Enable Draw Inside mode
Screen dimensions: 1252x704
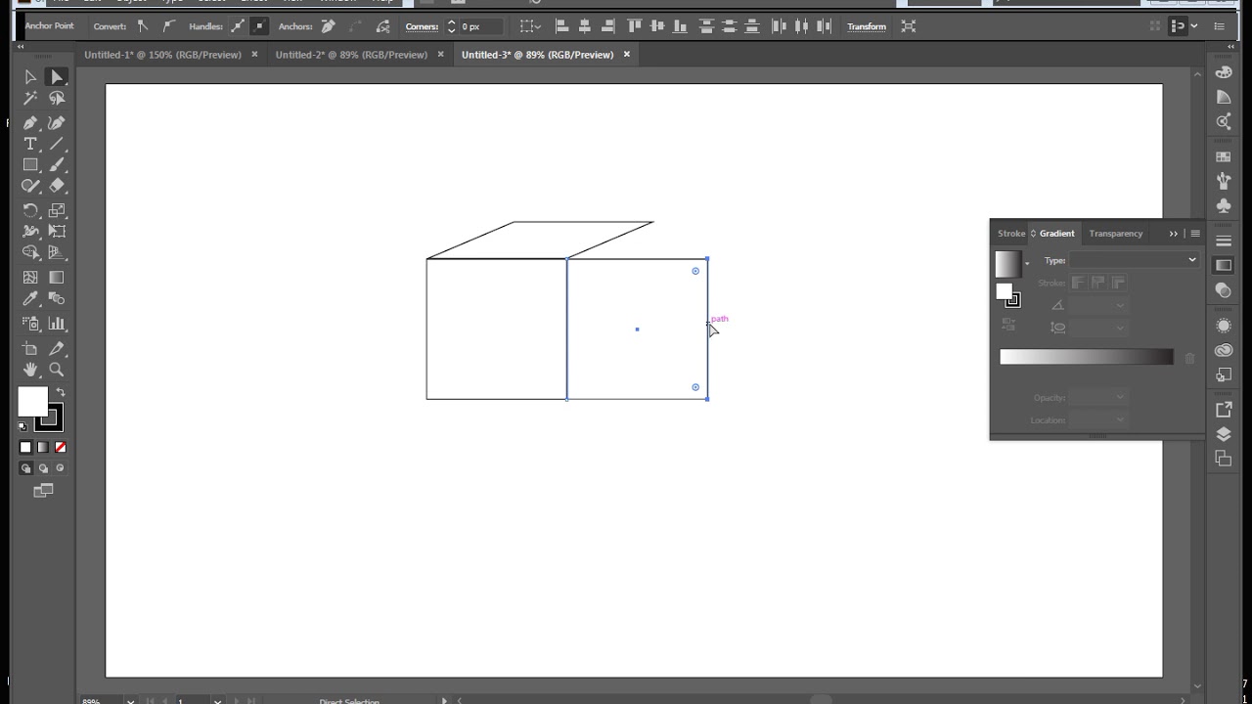click(x=61, y=468)
